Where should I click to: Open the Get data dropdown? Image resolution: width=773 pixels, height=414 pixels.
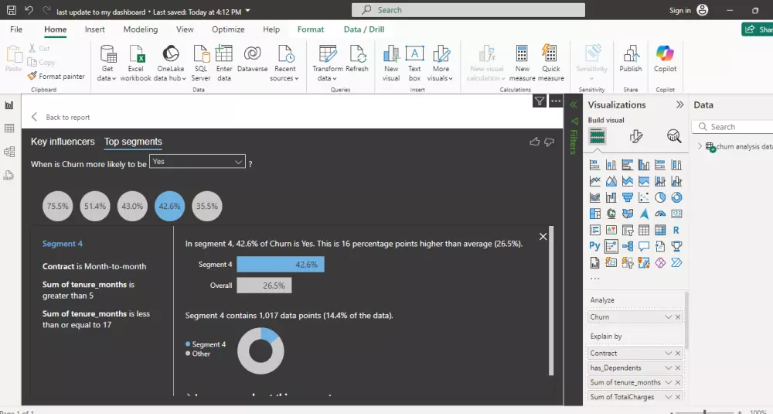coord(107,63)
